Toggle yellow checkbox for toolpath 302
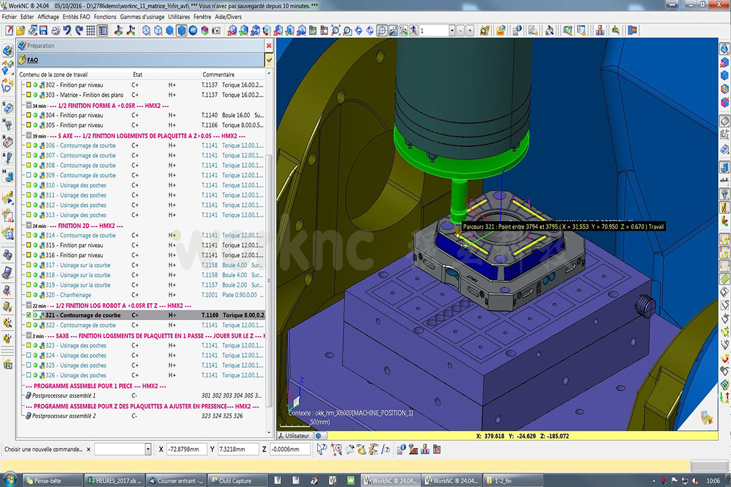 (x=28, y=85)
